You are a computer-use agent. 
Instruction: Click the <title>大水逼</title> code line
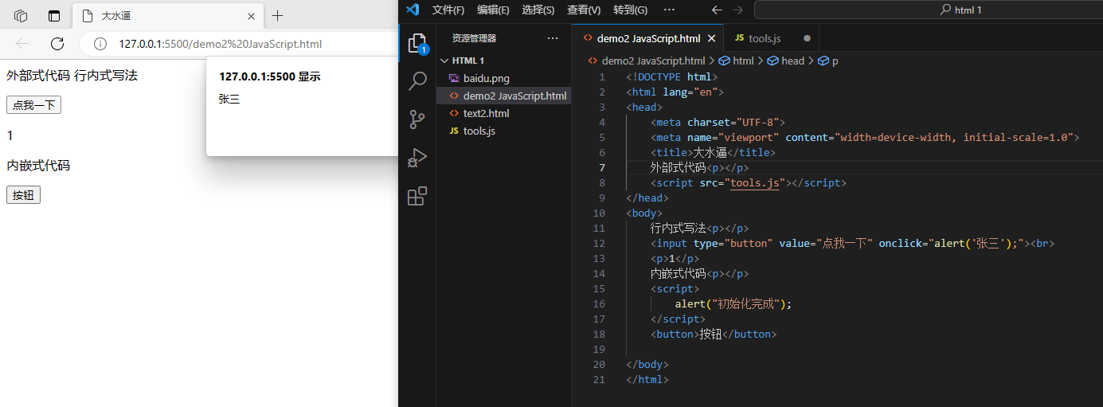click(x=713, y=153)
